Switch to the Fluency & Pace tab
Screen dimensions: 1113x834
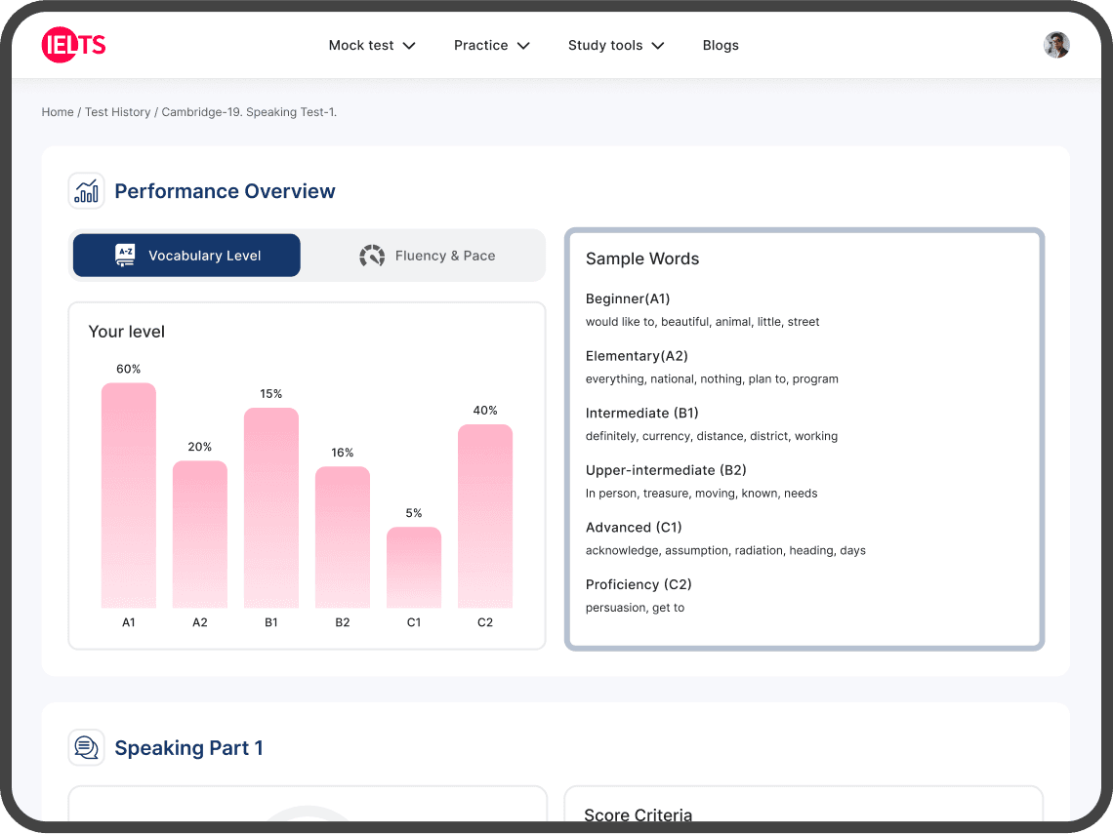[x=427, y=255]
